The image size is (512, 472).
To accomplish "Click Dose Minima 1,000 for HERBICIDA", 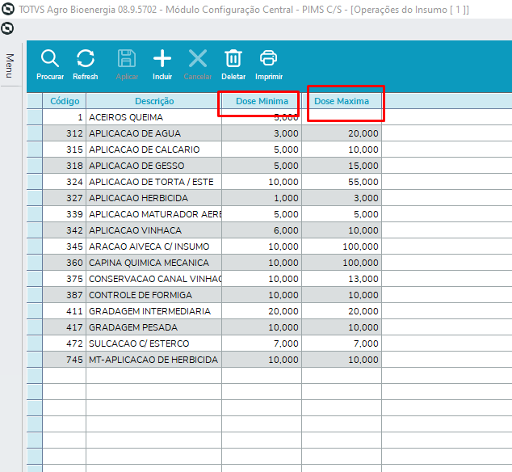I will [x=262, y=198].
